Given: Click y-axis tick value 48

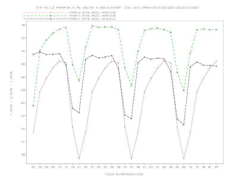Looking at the screenshot, I should coord(23,155).
